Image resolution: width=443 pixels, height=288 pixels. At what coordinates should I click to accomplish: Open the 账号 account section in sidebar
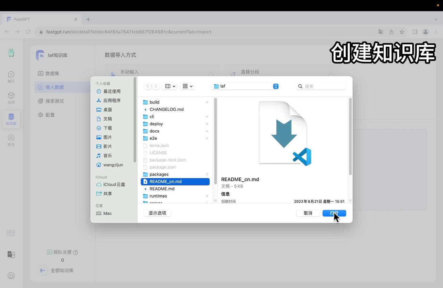[11, 141]
